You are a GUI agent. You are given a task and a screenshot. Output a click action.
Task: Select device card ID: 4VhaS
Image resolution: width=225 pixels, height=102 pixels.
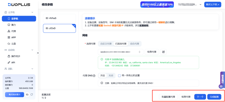pyautogui.click(x=59, y=18)
